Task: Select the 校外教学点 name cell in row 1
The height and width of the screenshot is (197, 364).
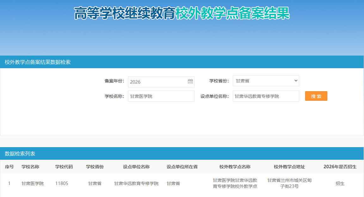Action: pos(235,183)
